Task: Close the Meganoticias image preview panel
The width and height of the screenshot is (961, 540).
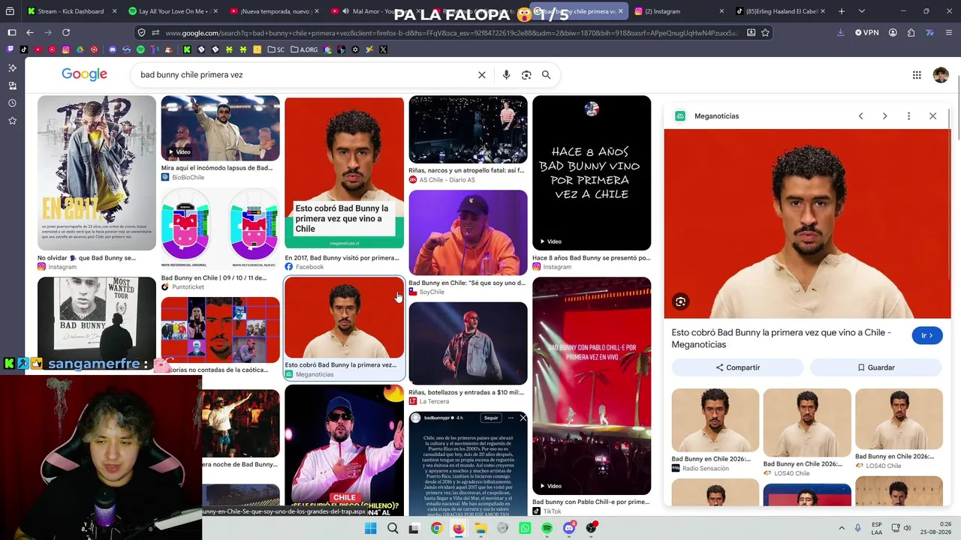Action: pos(932,116)
